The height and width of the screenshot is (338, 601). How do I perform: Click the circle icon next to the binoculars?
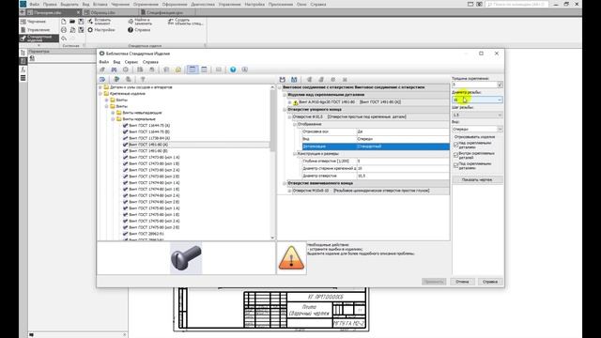coord(126,69)
